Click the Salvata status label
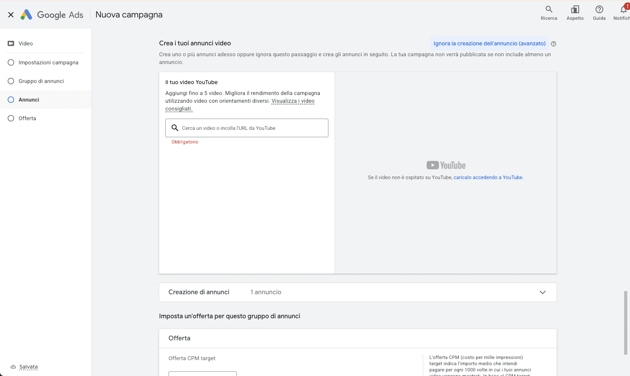The image size is (630, 376). tap(28, 367)
